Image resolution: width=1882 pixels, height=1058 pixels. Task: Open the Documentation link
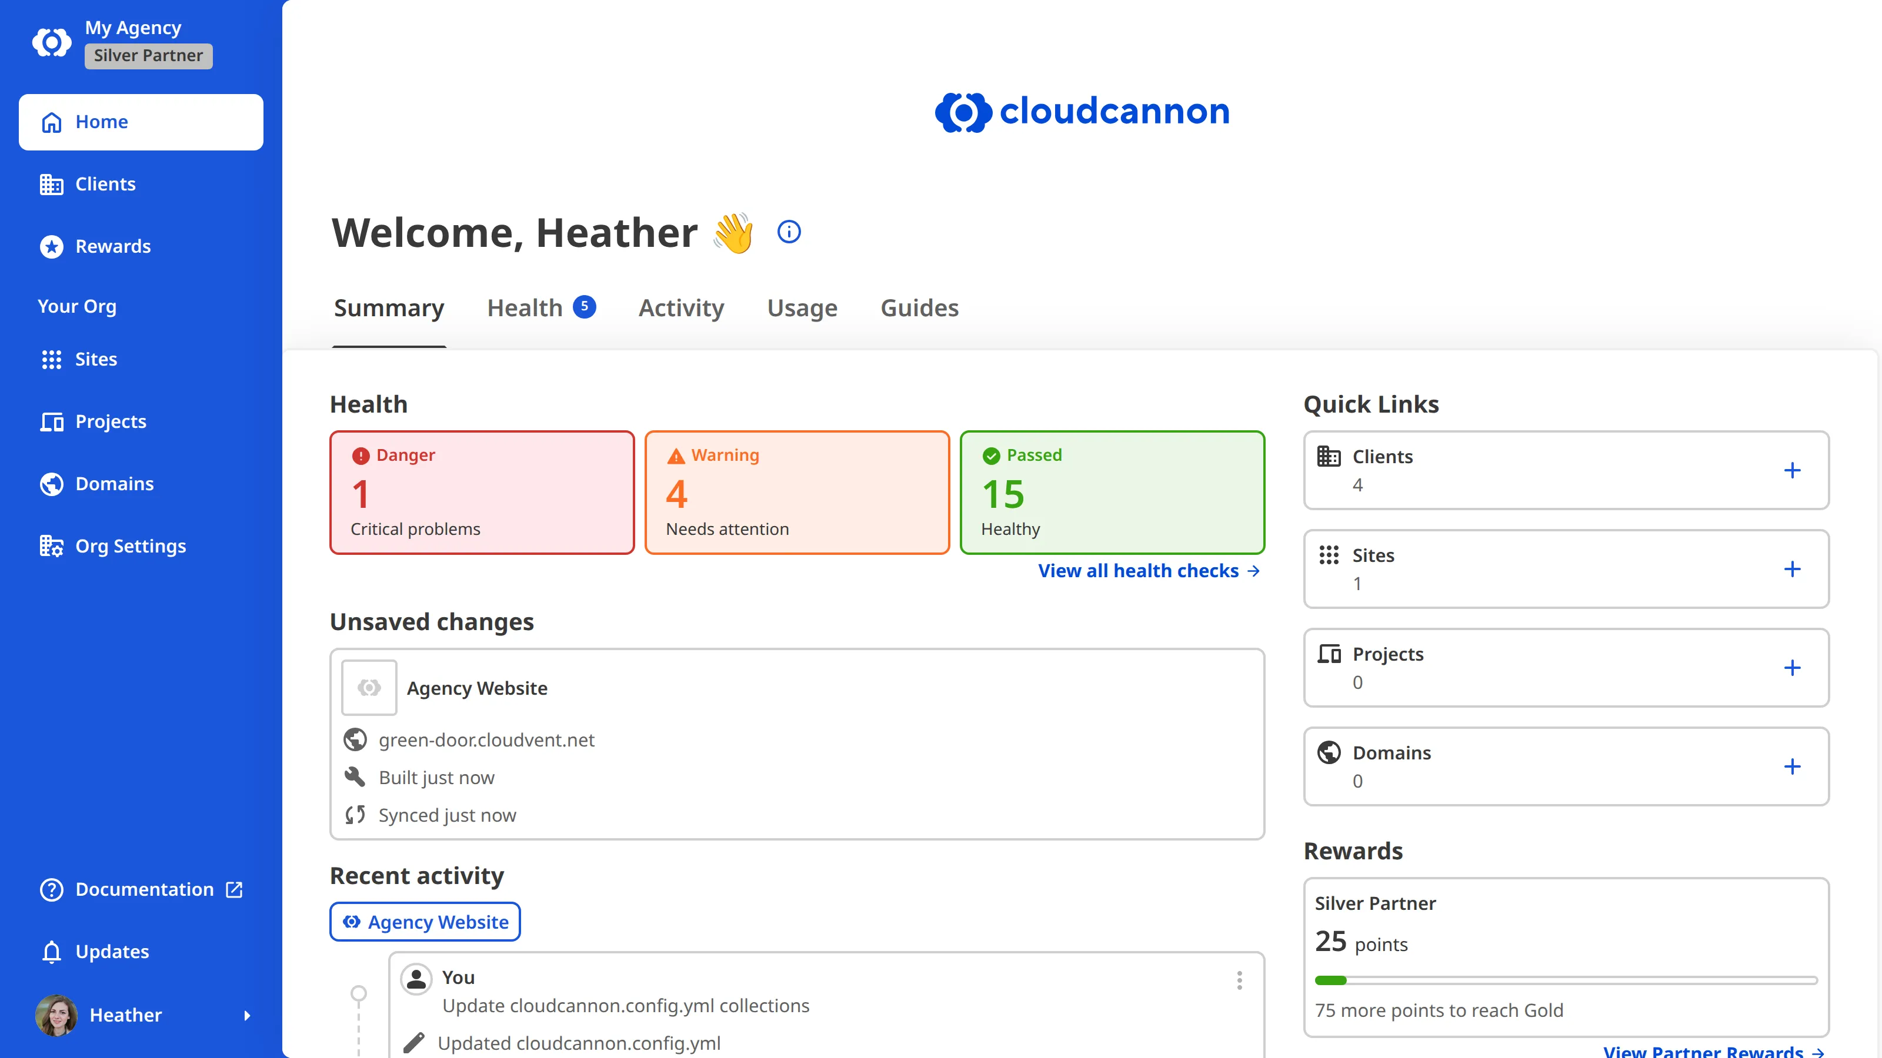pos(141,889)
